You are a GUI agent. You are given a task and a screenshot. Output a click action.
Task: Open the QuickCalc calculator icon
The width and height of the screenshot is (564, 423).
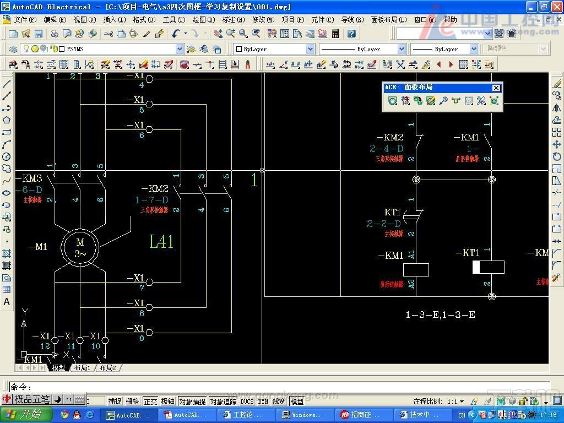click(x=335, y=34)
